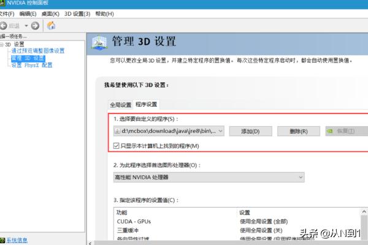
Task: Click the 使用全局设置 (全部) value
Action: [x=264, y=221]
